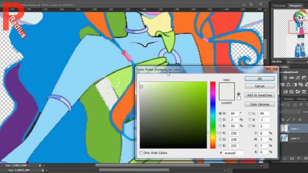Add a Color Balance adjustment (scales icon)
This screenshot has width=308, height=173.
click(x=288, y=85)
